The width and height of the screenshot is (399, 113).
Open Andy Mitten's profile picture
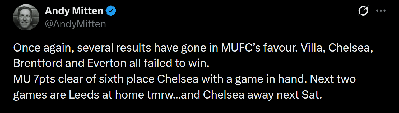pos(26,17)
